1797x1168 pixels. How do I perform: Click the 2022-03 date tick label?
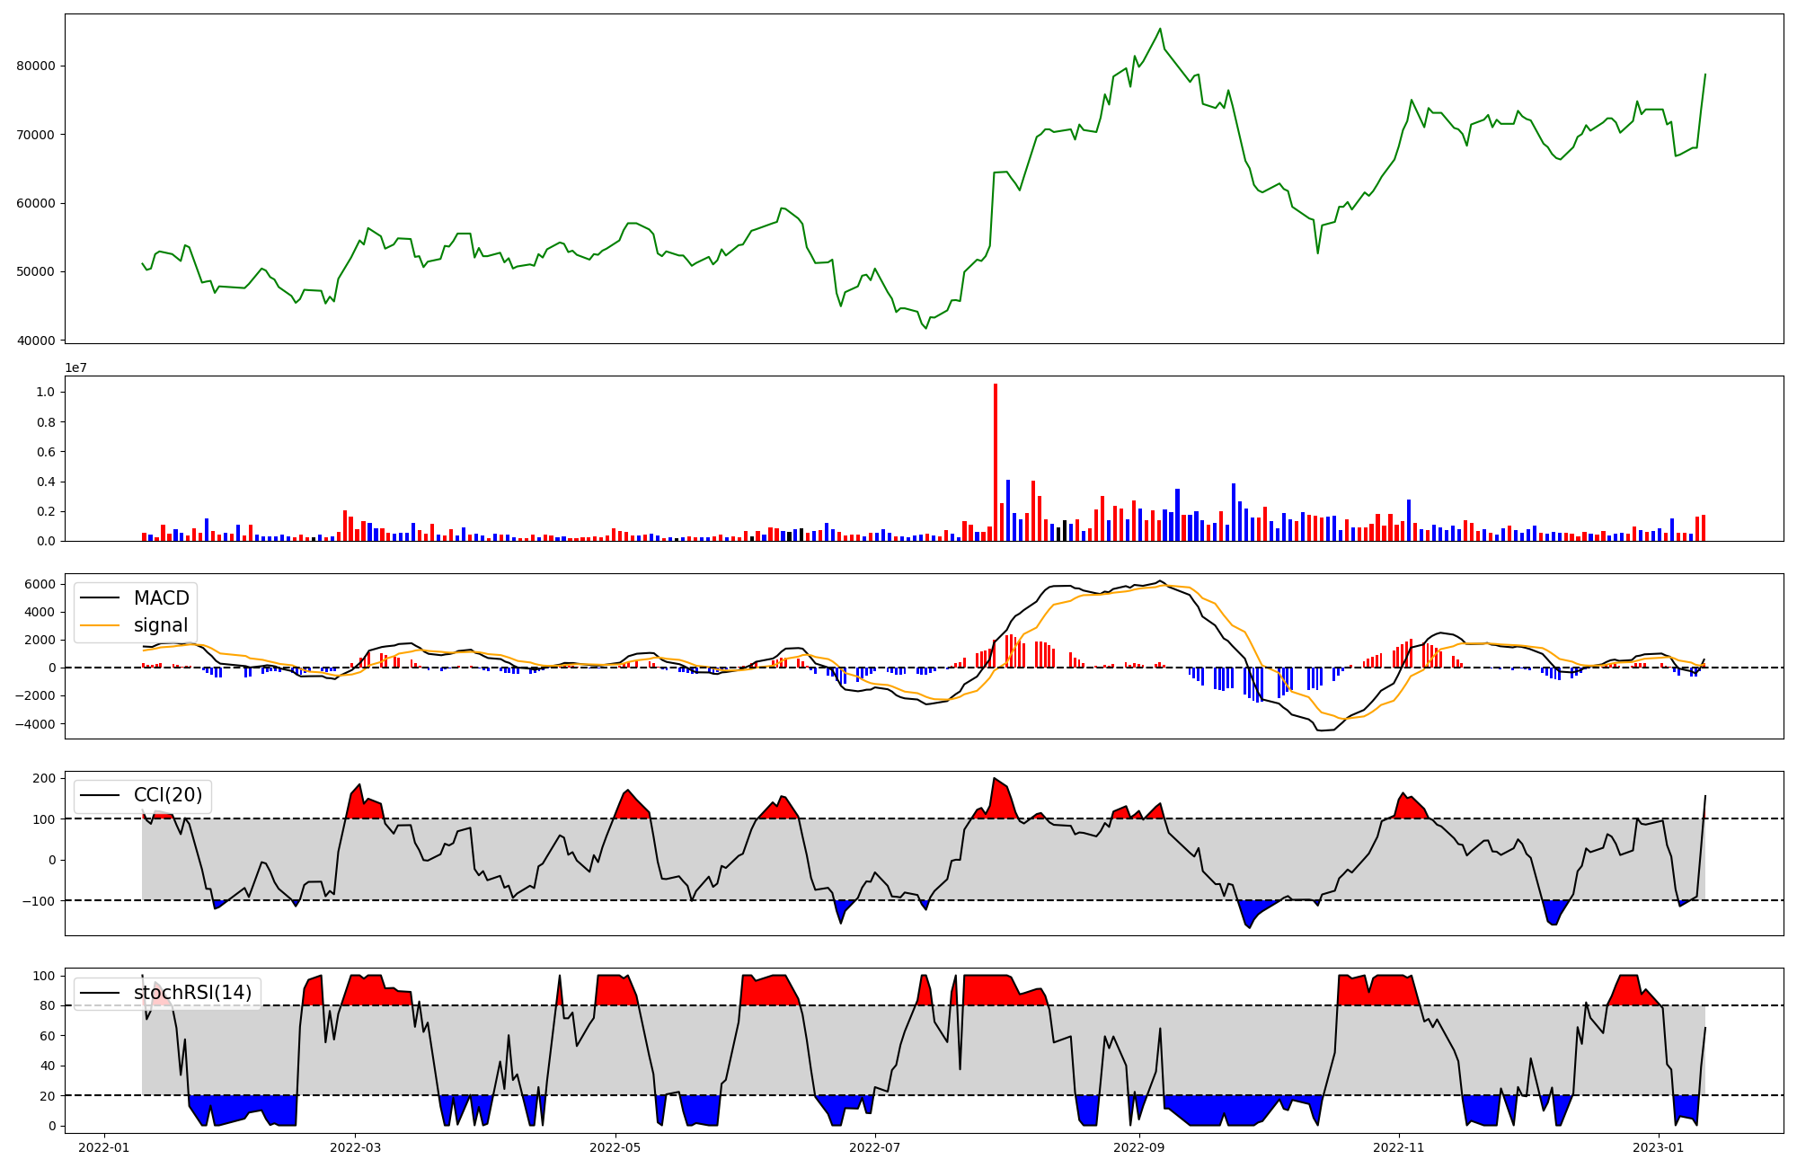click(x=355, y=1147)
